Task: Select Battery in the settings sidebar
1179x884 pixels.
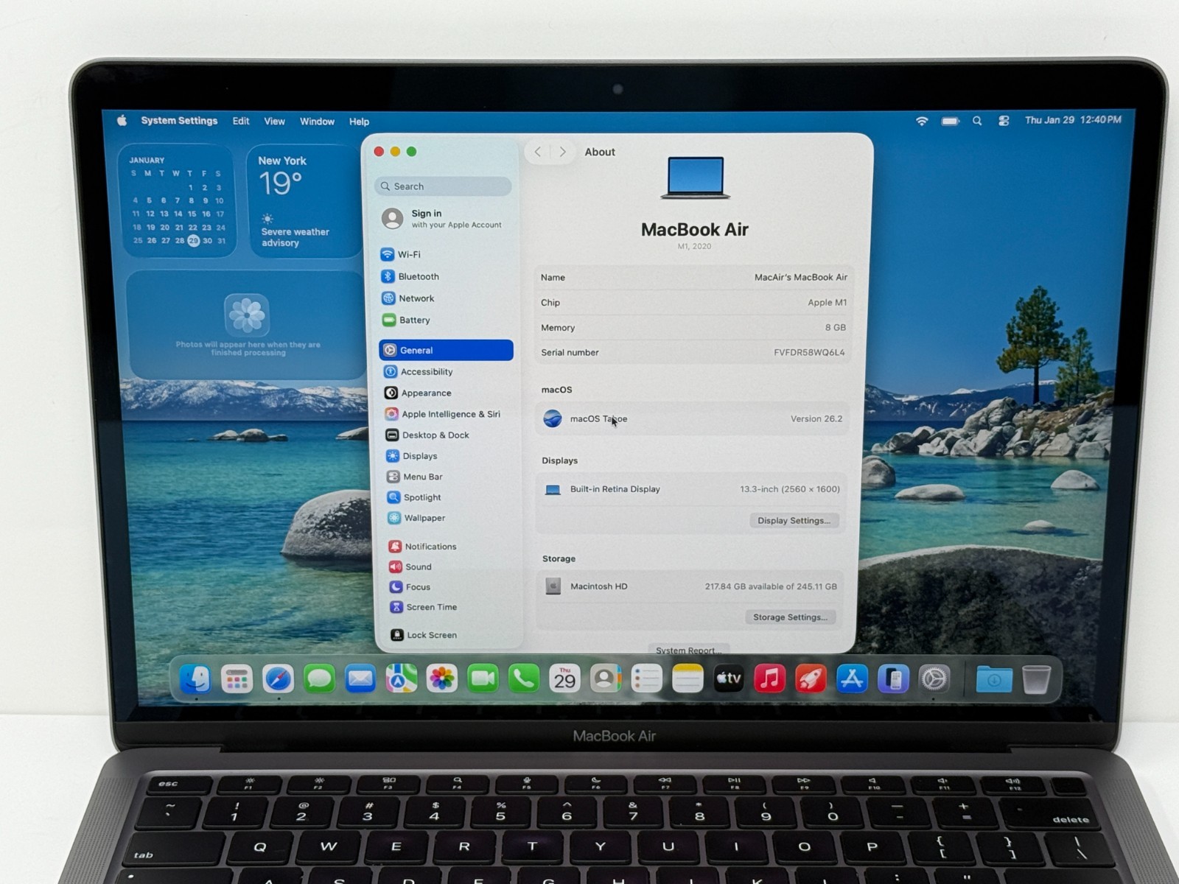Action: point(446,320)
